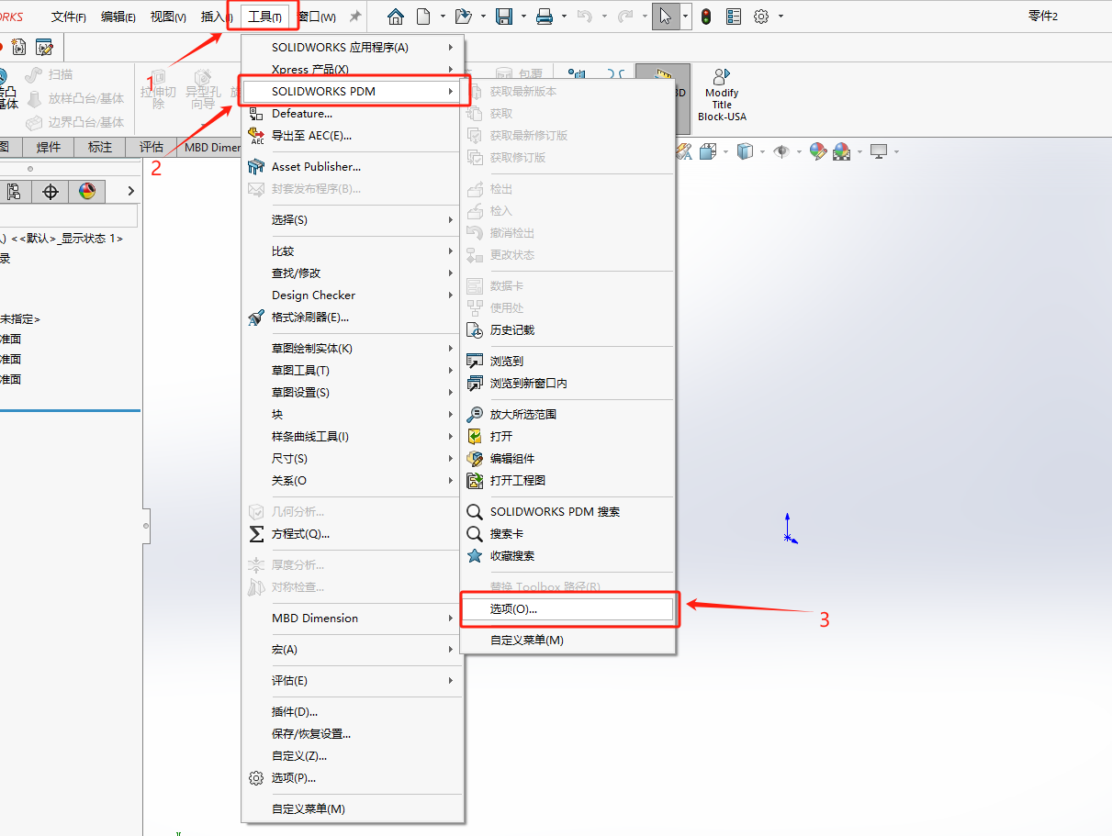Click the Print icon in the toolbar
1112x836 pixels.
click(544, 17)
